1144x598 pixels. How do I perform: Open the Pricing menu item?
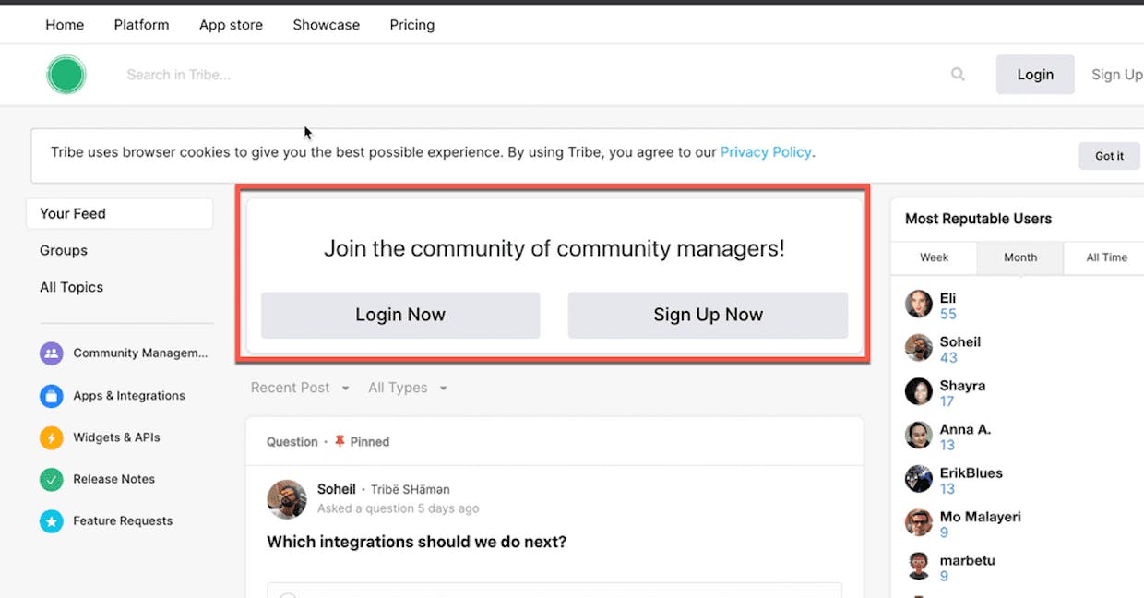(412, 25)
